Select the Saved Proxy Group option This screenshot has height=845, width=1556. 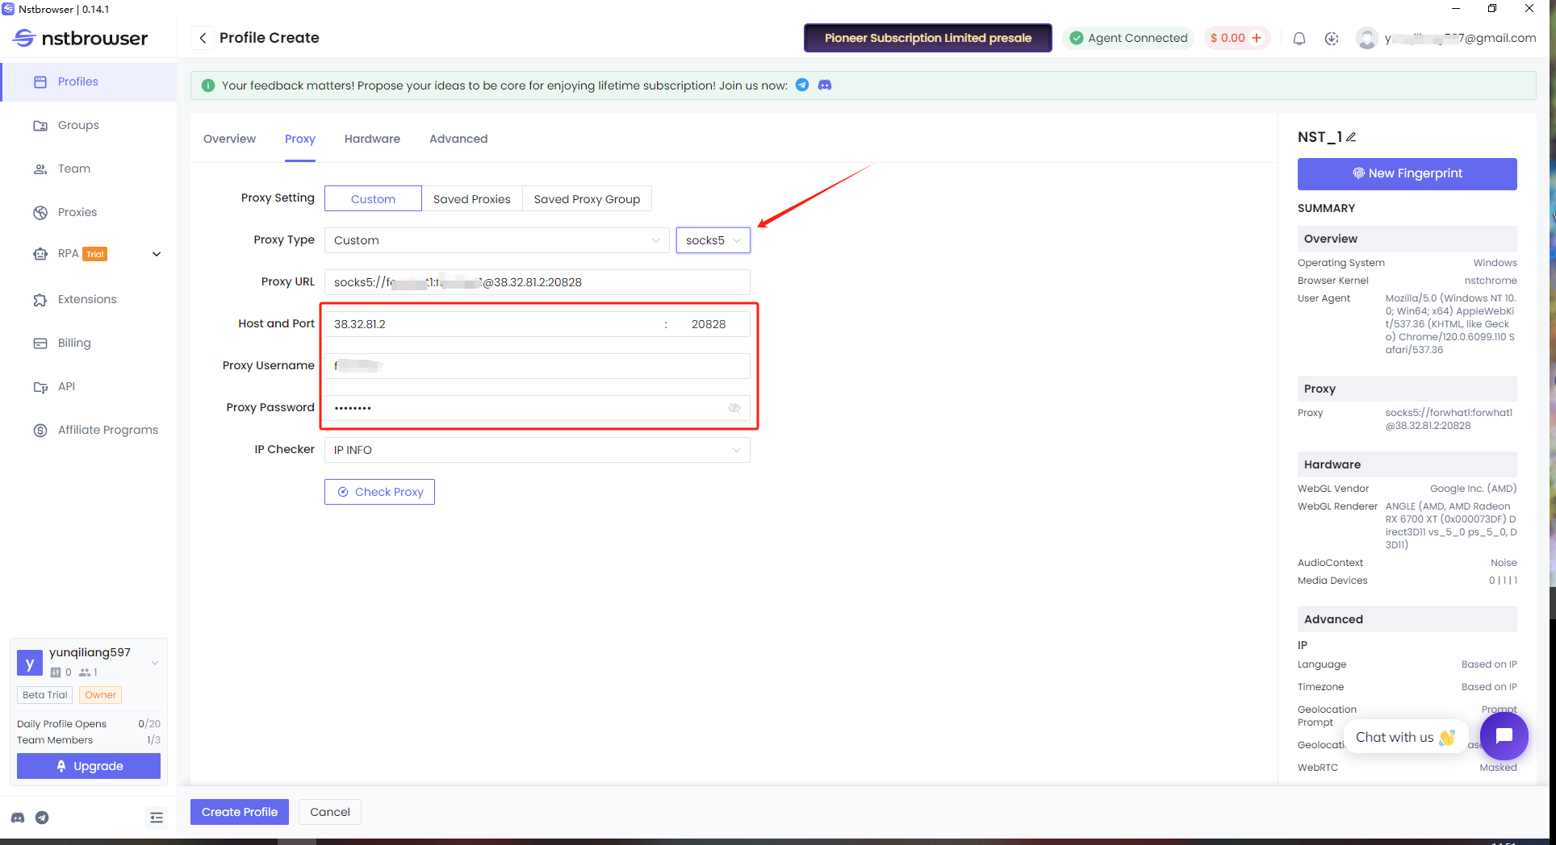coord(587,199)
